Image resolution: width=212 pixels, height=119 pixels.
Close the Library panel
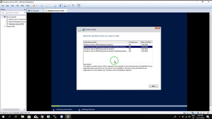[25, 10]
